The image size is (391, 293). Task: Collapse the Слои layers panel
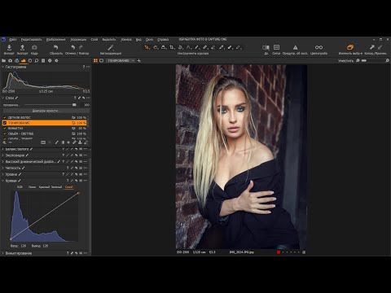pos(3,98)
